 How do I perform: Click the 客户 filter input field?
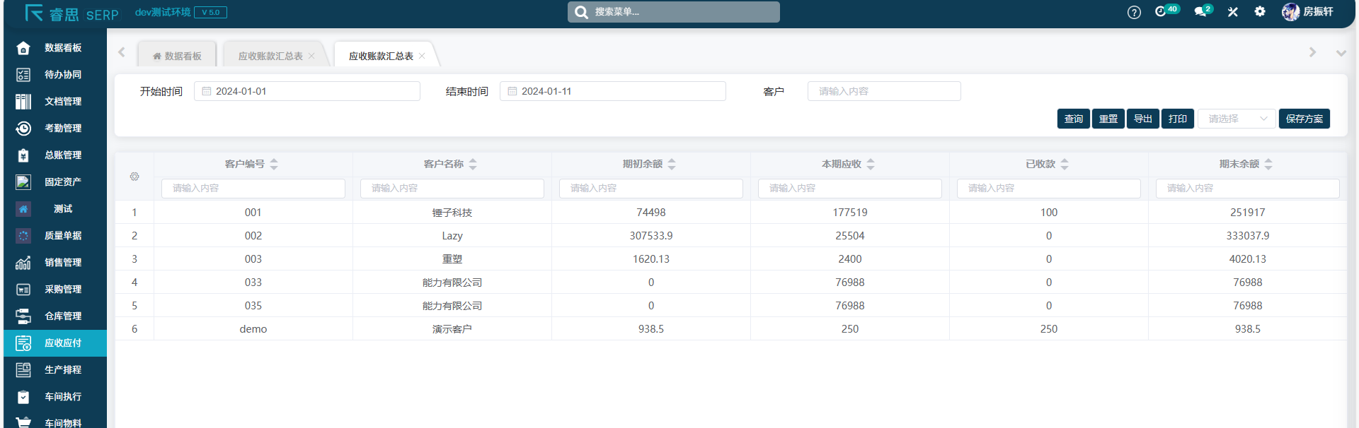tap(884, 91)
